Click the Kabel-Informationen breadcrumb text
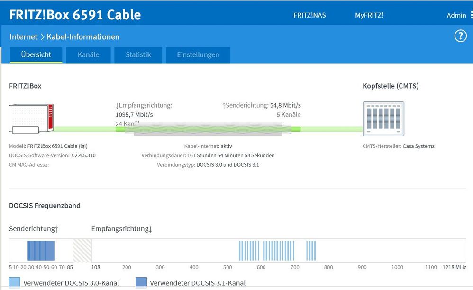 click(83, 36)
